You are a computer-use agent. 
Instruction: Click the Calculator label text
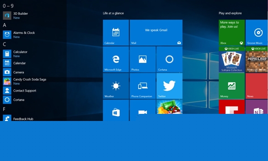pos(20,52)
